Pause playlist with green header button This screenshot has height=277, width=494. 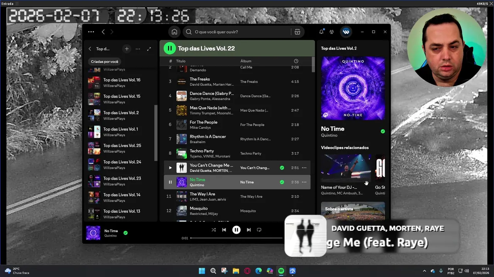pos(169,48)
